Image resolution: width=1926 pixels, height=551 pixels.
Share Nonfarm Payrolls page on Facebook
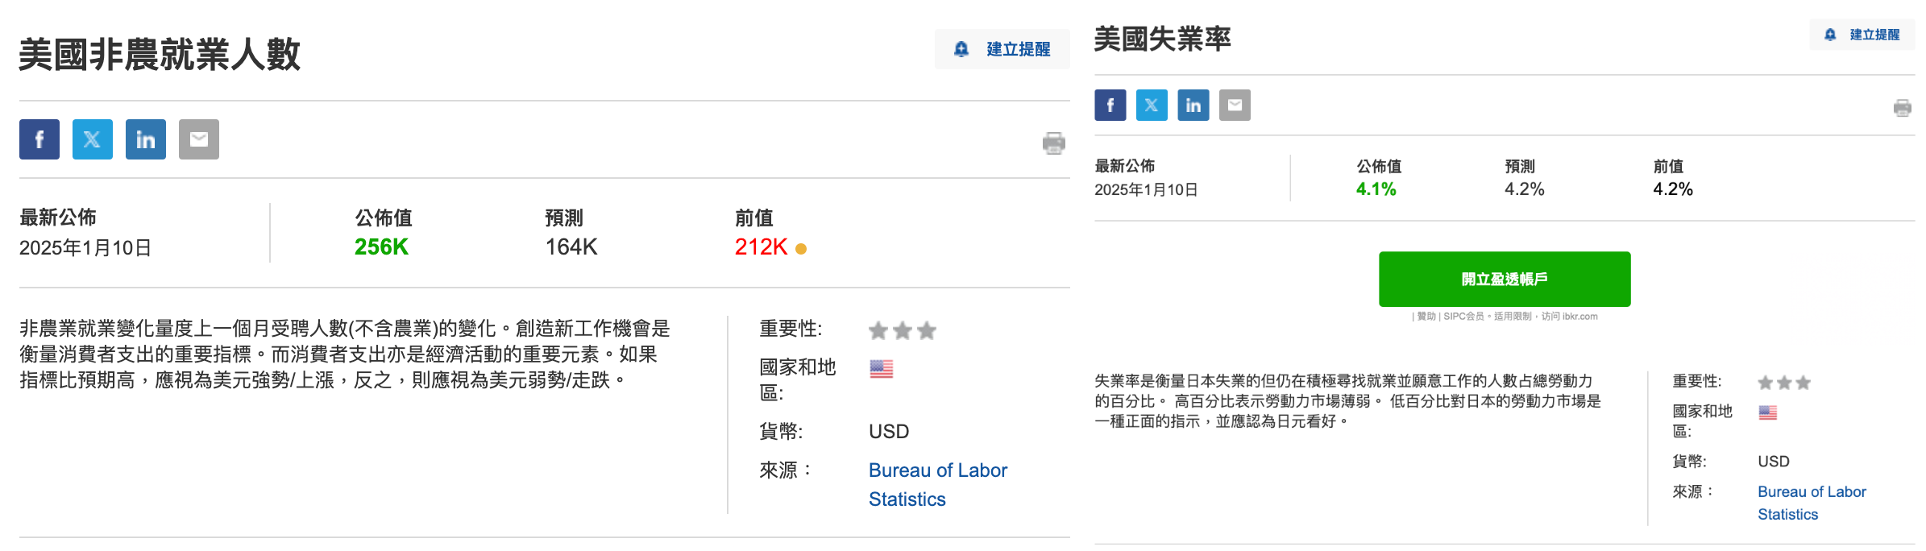[39, 139]
